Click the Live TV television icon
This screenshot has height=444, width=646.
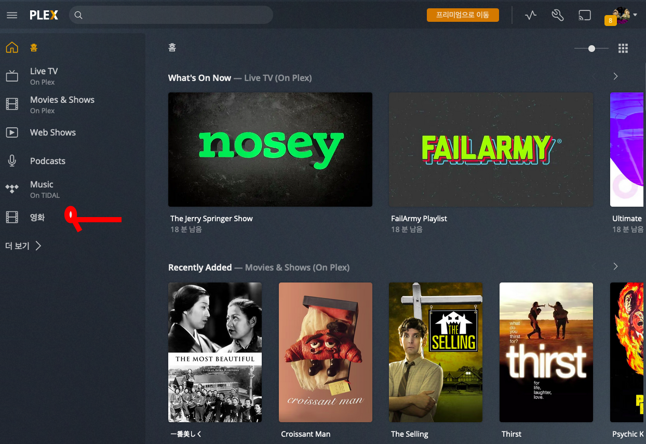point(12,76)
